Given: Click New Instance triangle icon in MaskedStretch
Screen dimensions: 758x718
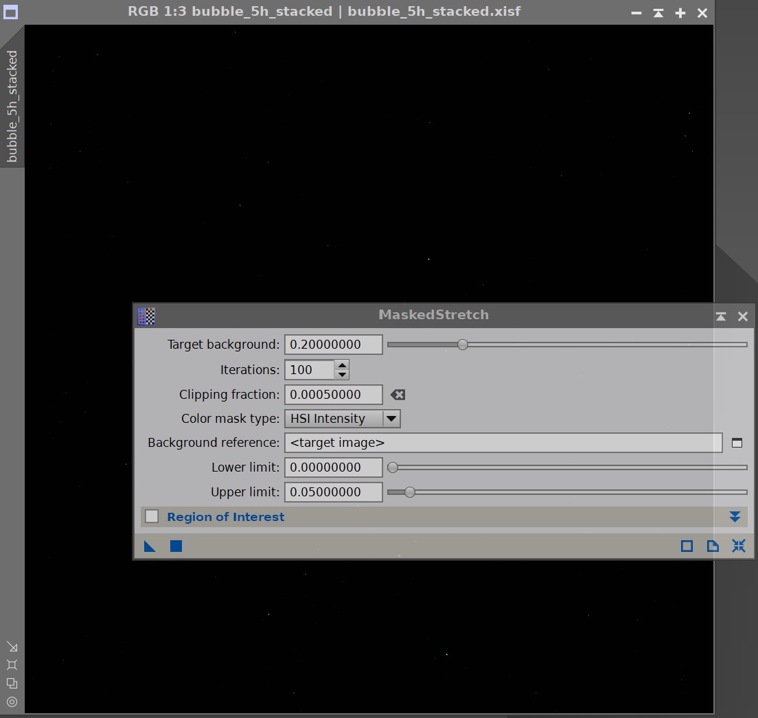Looking at the screenshot, I should [150, 546].
